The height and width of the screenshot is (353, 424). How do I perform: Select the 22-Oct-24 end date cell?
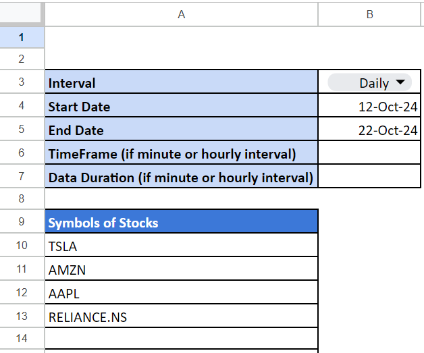[x=369, y=130]
